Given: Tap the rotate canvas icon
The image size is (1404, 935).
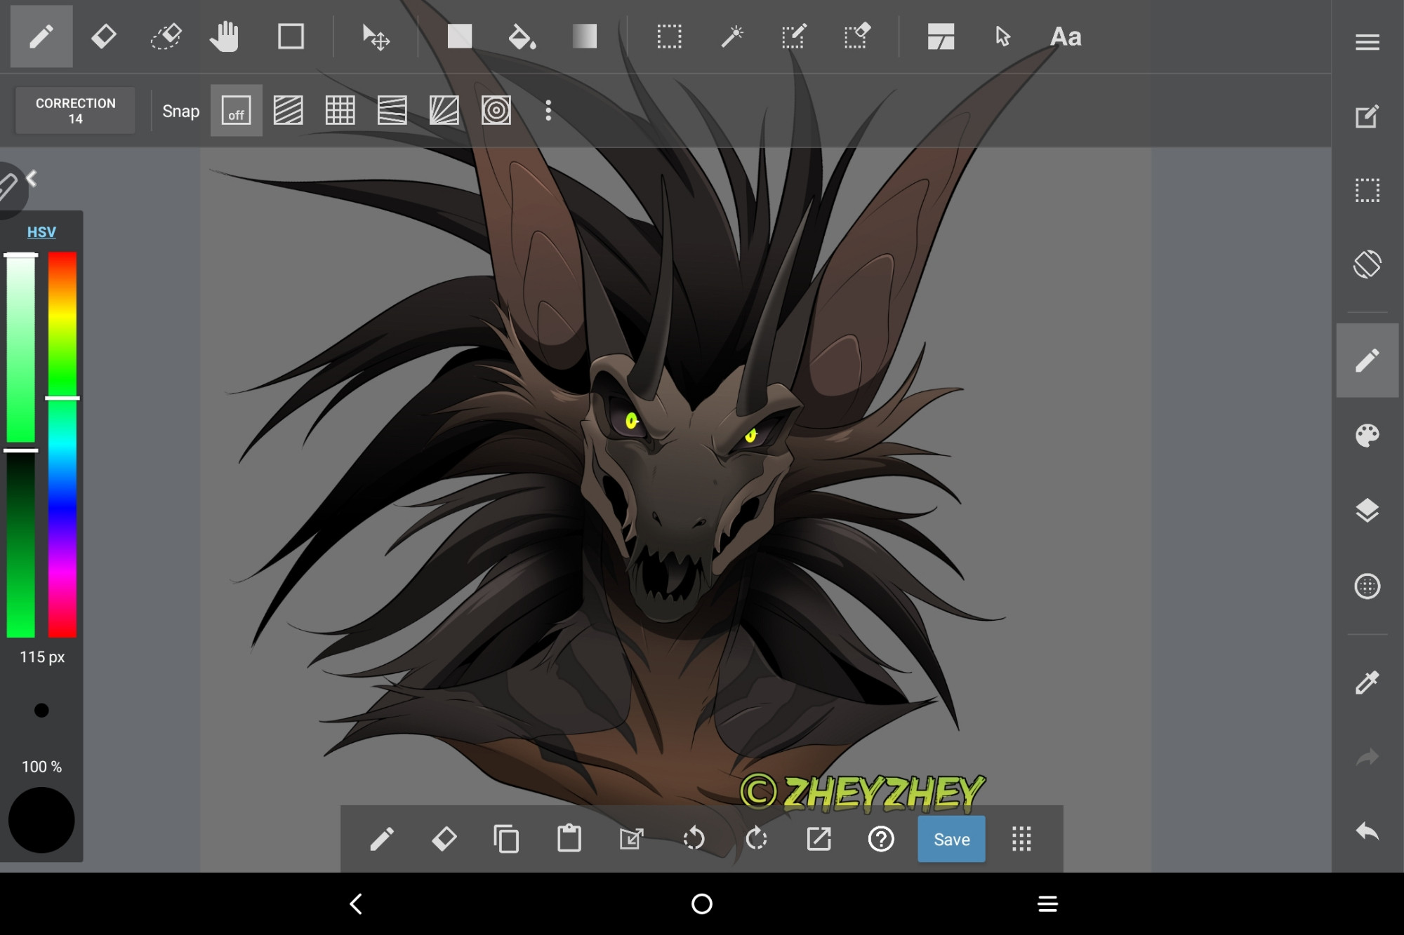Looking at the screenshot, I should [x=1367, y=264].
